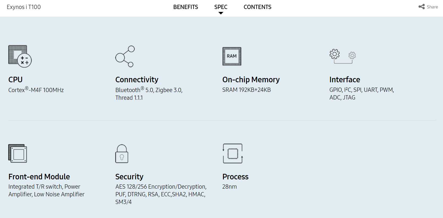
Task: Click the arrow indicator under SPEC
Action: [221, 13]
